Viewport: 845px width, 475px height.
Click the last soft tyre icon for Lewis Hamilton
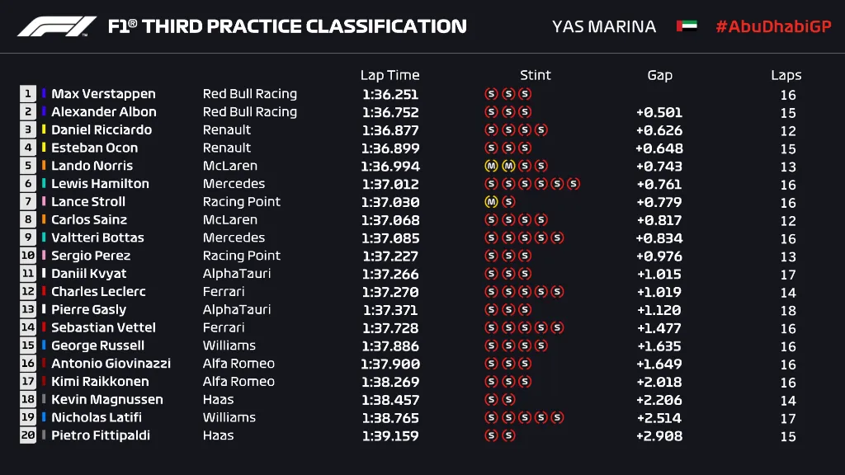[x=574, y=184]
